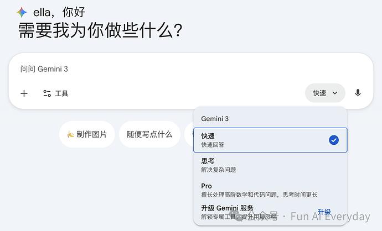Open the 工具 tools sliders icon
Screen dimensions: 382x231
[47, 93]
